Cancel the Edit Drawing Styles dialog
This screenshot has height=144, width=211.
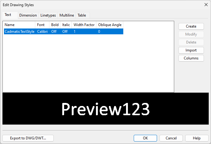tap(171, 138)
